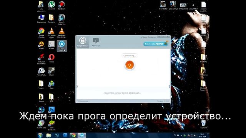Open the Opera desktop shortcut
Viewport: 246px width, 138px height.
52,58
